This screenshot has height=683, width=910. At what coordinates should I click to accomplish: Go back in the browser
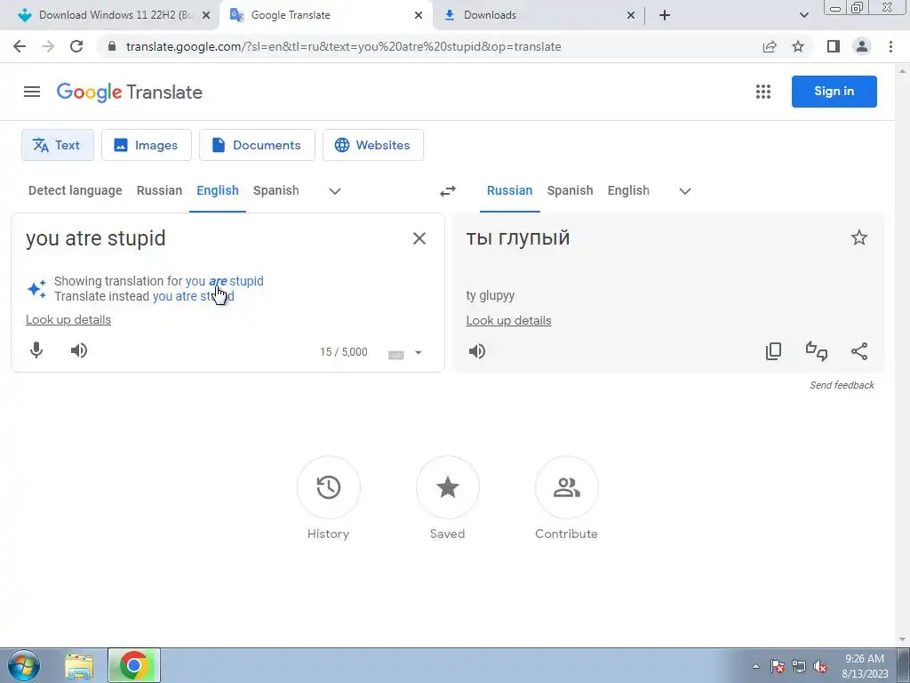pyautogui.click(x=20, y=46)
